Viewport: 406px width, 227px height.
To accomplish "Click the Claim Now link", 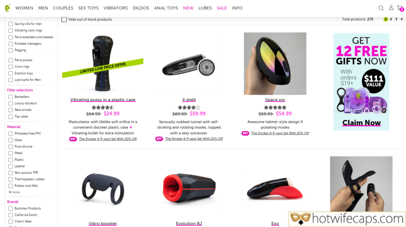I will [362, 123].
